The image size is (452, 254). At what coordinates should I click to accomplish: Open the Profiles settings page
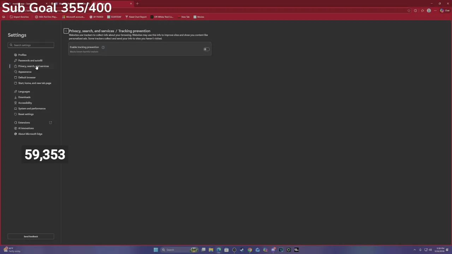[x=22, y=55]
